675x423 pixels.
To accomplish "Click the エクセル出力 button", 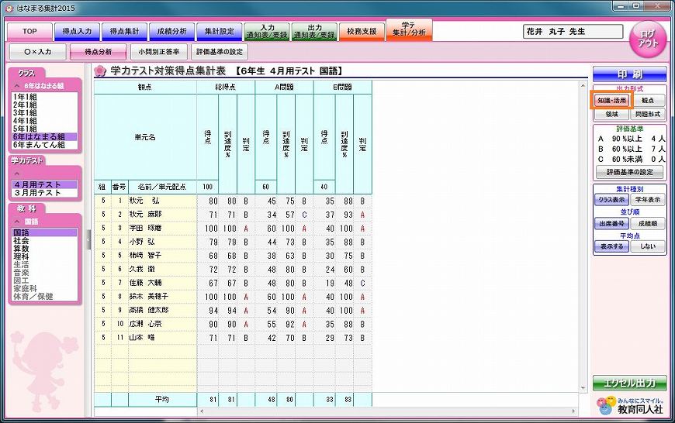I will [629, 383].
